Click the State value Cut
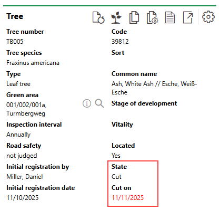The height and width of the screenshot is (210, 220). coord(116,177)
